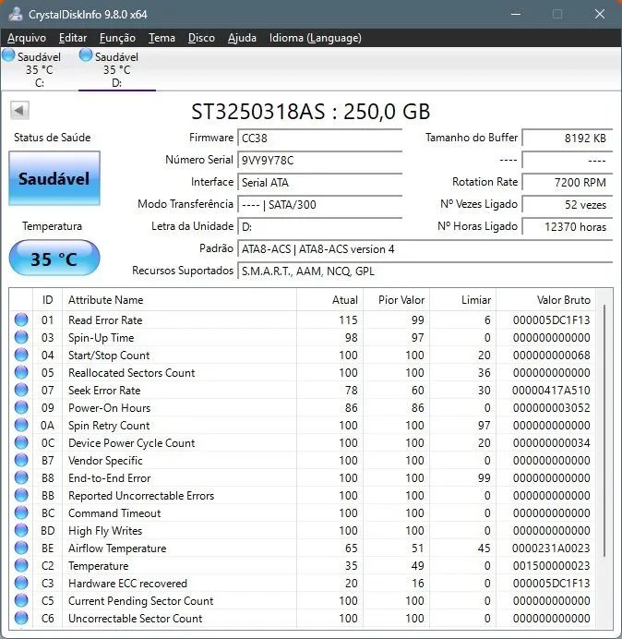Select the Read Error Rate attribute name
Image resolution: width=622 pixels, height=639 pixels.
[x=105, y=320]
